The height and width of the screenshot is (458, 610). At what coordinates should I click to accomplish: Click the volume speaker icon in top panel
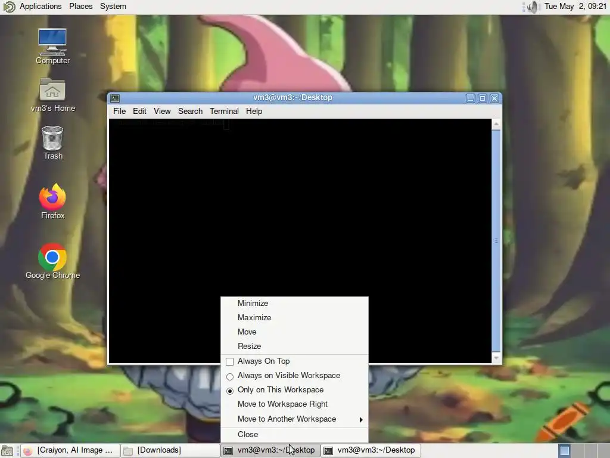point(533,7)
